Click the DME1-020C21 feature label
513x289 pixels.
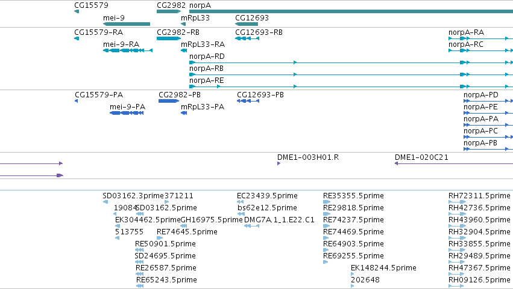(421, 157)
